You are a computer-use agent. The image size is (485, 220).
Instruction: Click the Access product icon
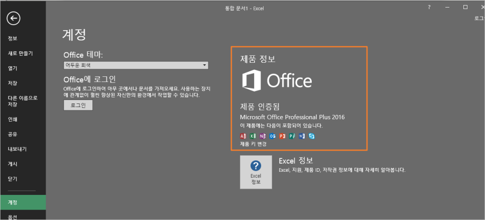[243, 136]
